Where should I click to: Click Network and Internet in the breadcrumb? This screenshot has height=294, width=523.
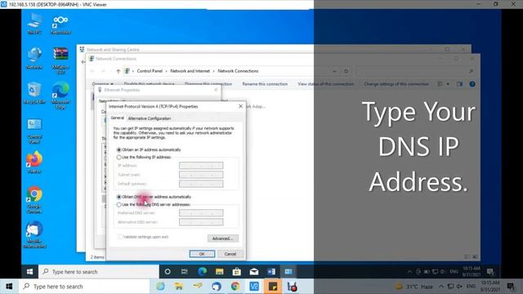point(190,71)
